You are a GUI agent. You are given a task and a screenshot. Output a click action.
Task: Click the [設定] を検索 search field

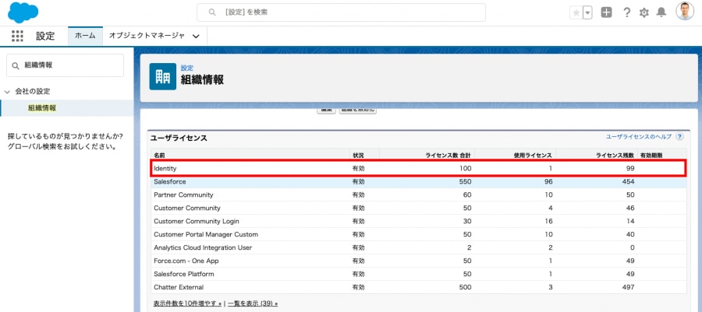pyautogui.click(x=341, y=12)
